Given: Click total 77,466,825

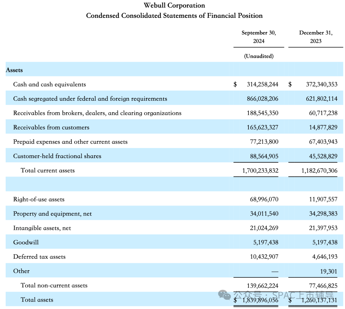Looking at the screenshot, I should pos(323,286).
